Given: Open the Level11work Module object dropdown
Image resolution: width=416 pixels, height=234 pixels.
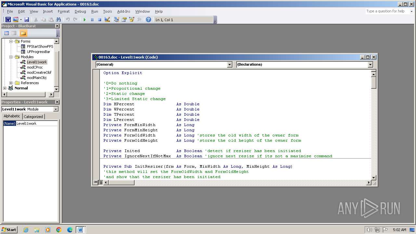Looking at the screenshot, I should (56, 109).
